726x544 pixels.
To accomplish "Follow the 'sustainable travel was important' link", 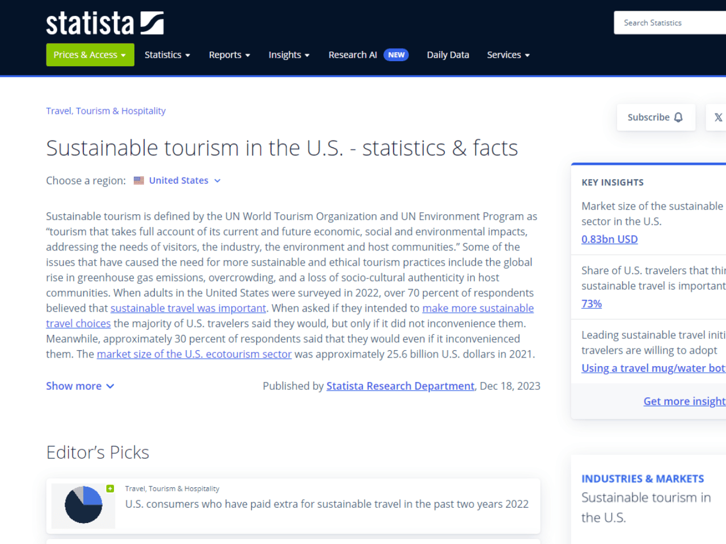I will coord(188,308).
